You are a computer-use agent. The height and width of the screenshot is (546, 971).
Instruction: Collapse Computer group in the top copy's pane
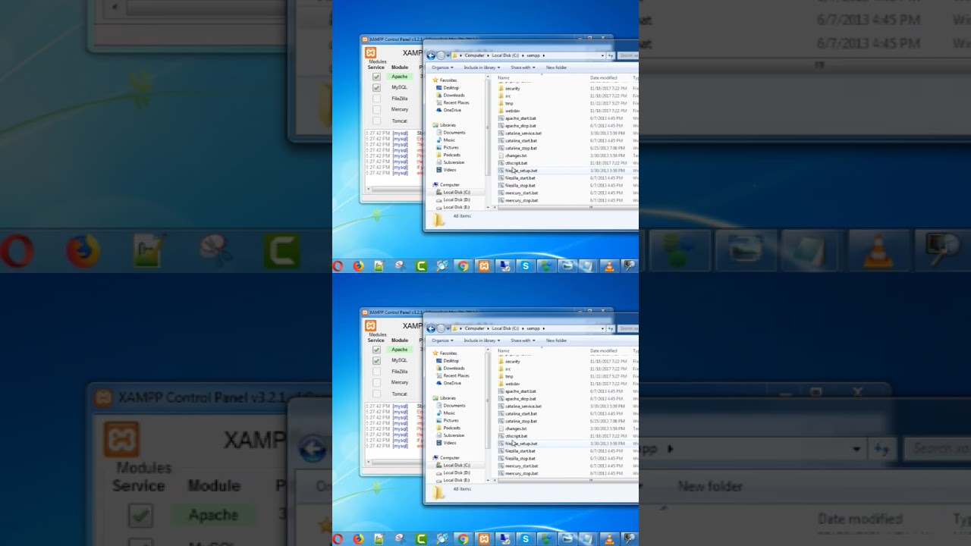coord(448,185)
